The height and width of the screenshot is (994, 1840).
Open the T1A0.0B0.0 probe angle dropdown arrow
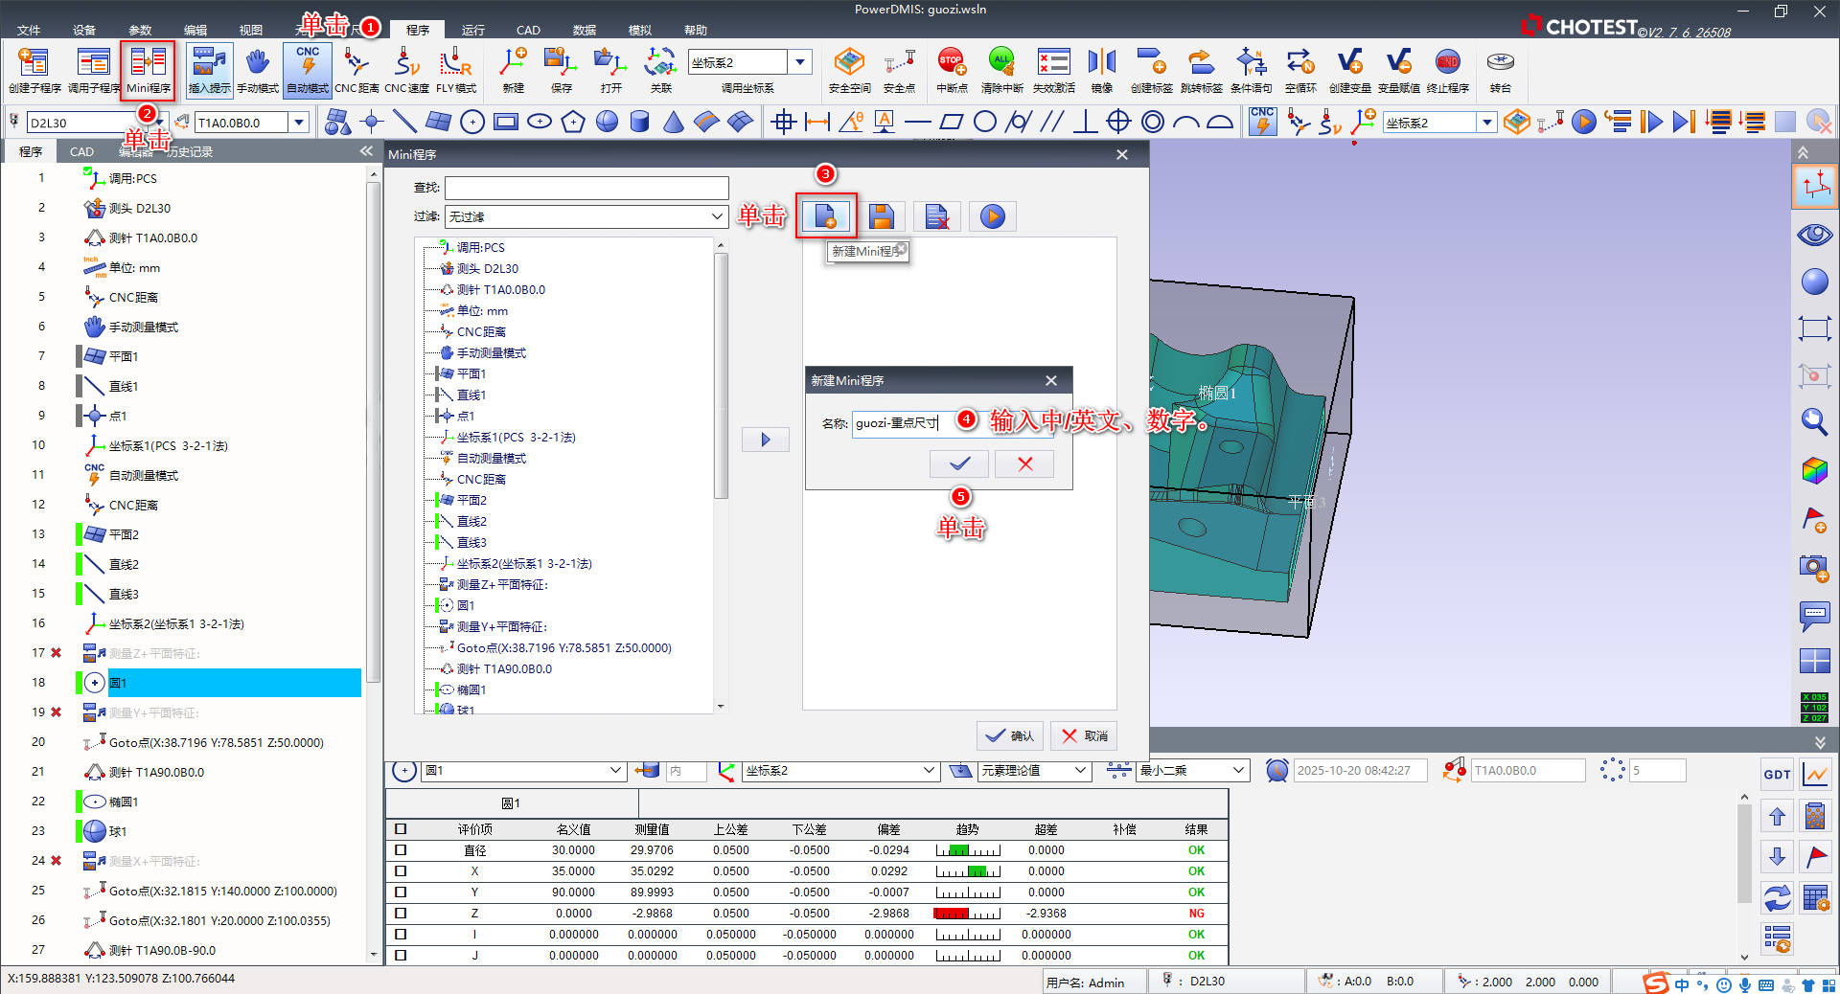click(300, 123)
